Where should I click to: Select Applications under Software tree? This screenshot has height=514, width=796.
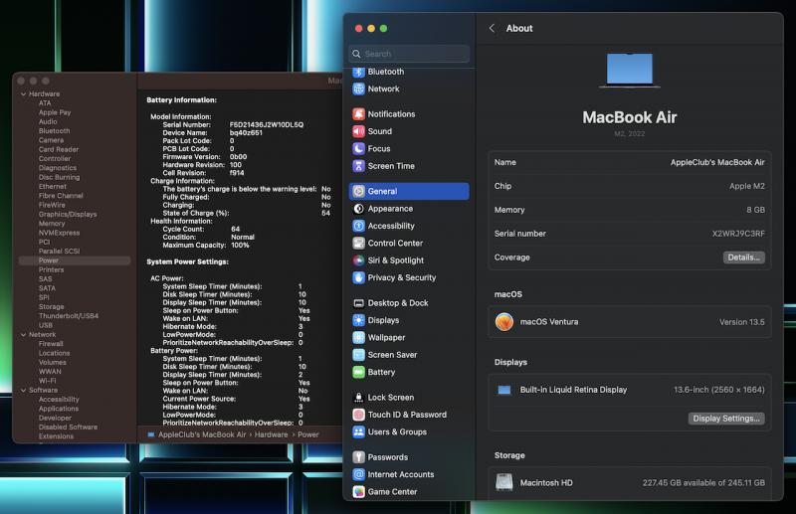click(59, 409)
